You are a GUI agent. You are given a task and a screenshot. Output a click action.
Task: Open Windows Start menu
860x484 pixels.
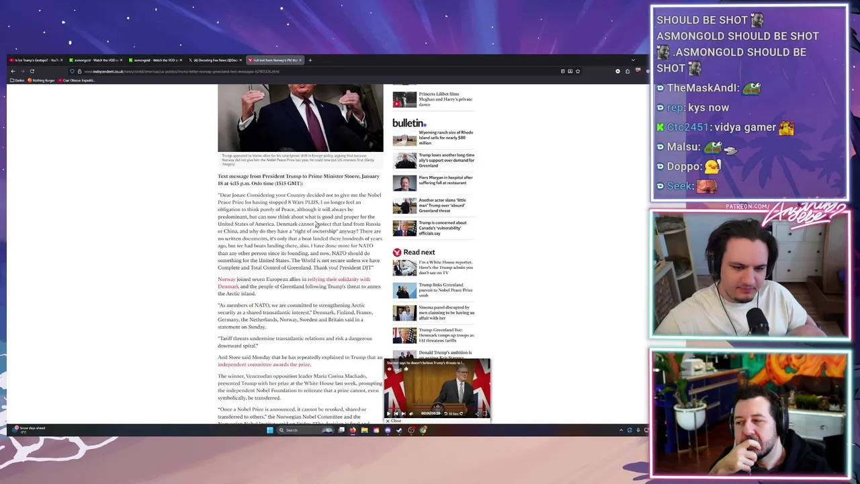point(270,430)
